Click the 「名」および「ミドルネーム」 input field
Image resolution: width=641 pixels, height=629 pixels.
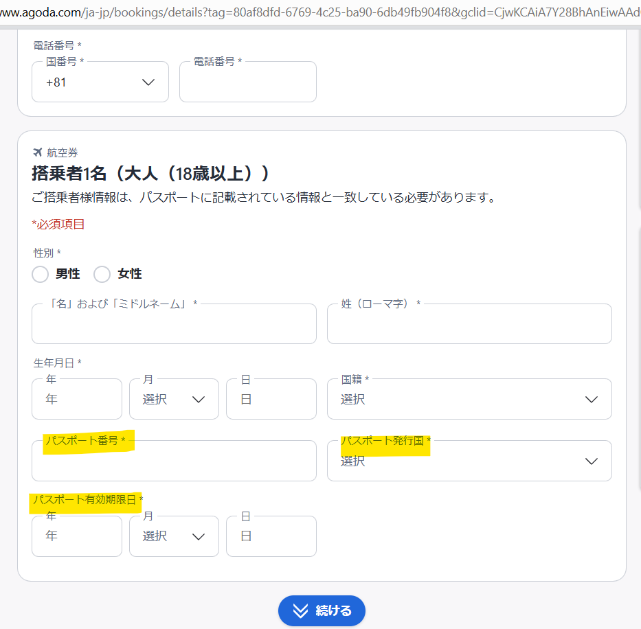[x=174, y=323]
